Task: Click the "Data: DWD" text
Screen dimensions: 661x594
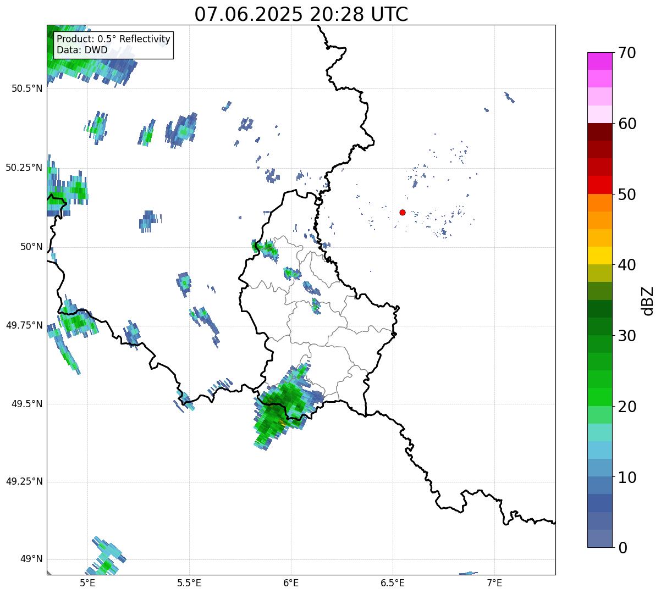Action: pyautogui.click(x=82, y=51)
